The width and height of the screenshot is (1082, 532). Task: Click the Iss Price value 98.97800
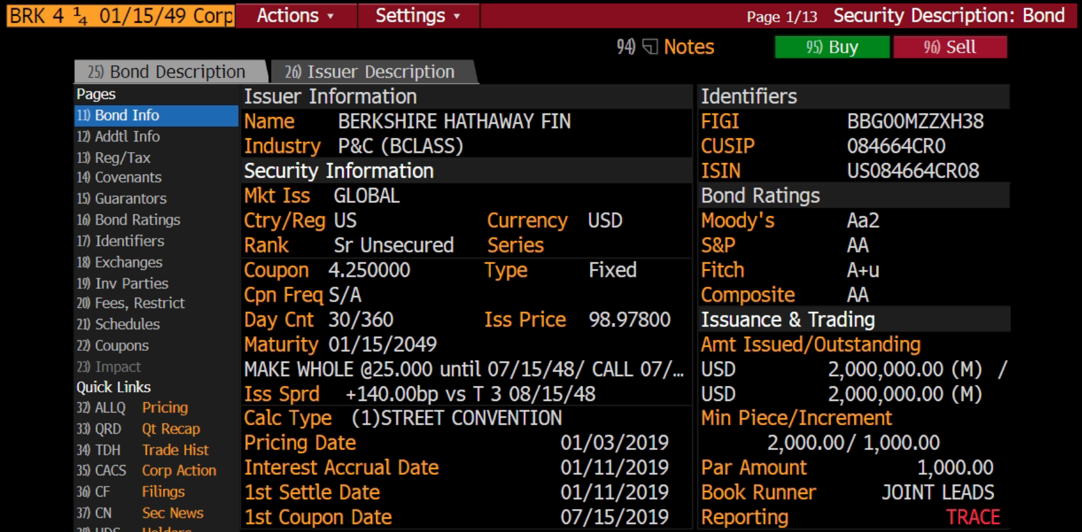pyautogui.click(x=630, y=319)
